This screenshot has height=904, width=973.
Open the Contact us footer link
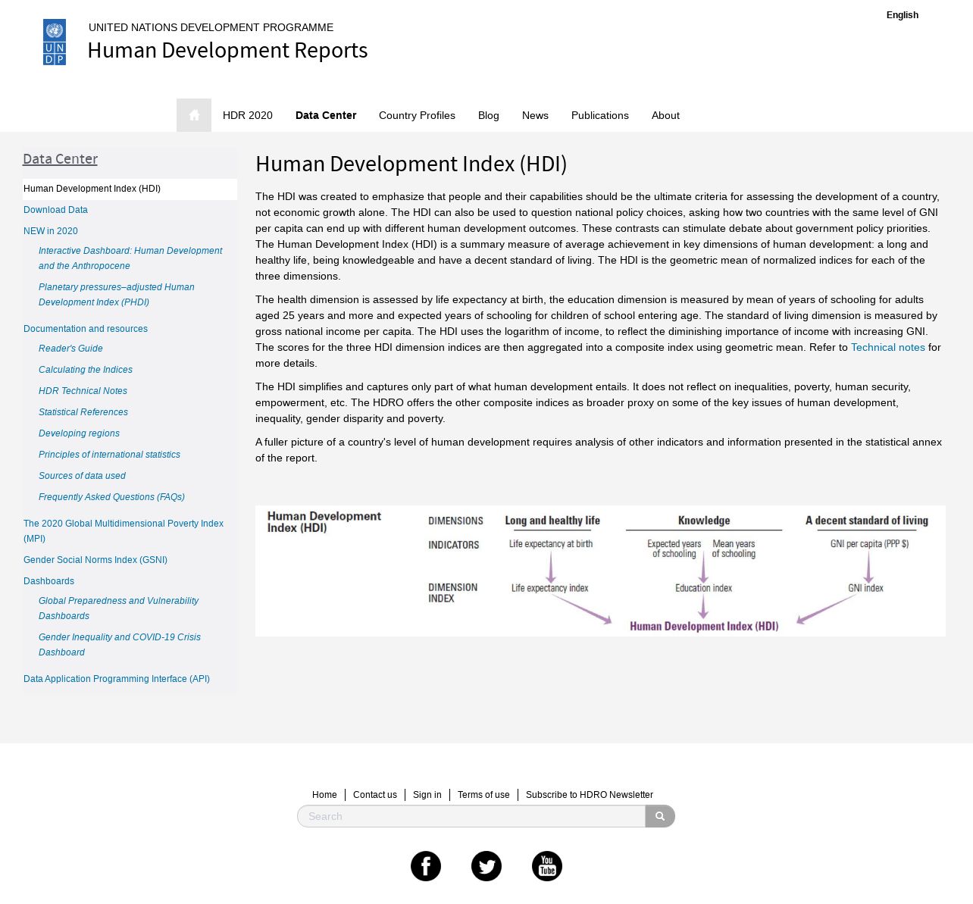coord(375,795)
